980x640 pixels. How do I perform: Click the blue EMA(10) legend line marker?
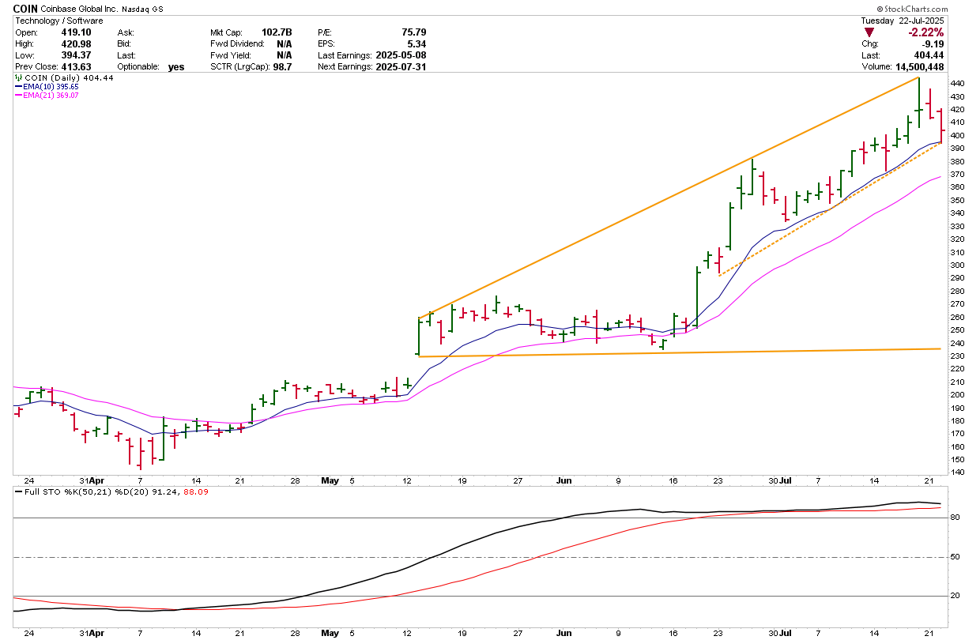19,87
